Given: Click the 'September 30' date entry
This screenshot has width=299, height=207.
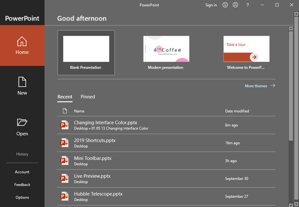Looking at the screenshot, I should coord(237,179).
